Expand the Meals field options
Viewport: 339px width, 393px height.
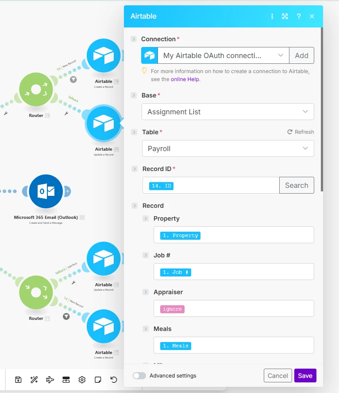pyautogui.click(x=146, y=329)
